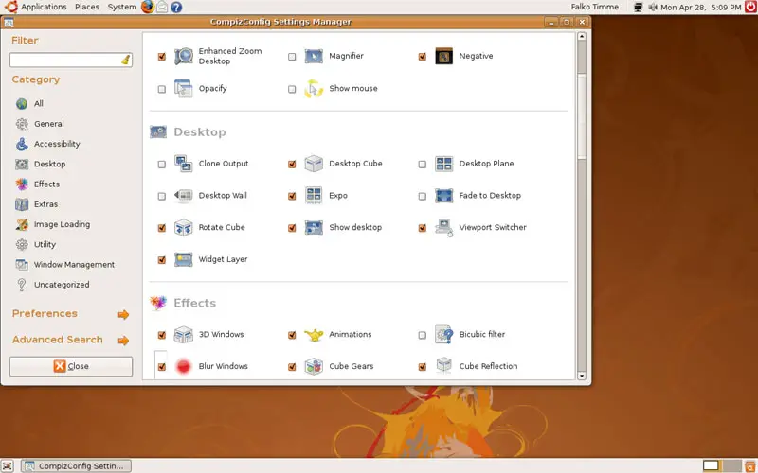758x473 pixels.
Task: Open the Blur Windows plugin icon
Action: point(183,366)
